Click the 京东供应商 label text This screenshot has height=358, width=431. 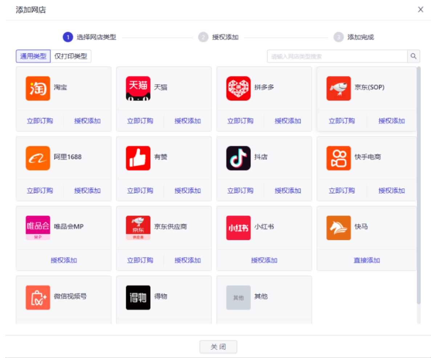(x=170, y=227)
